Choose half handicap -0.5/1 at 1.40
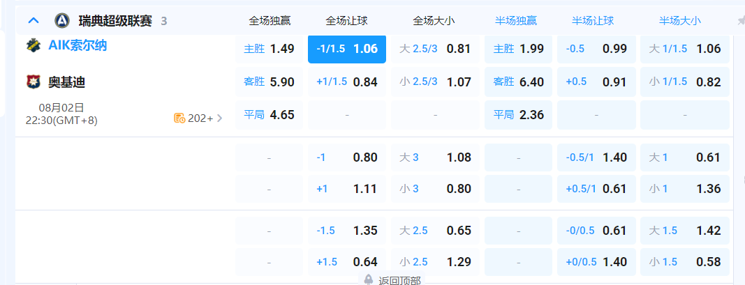 coord(596,157)
